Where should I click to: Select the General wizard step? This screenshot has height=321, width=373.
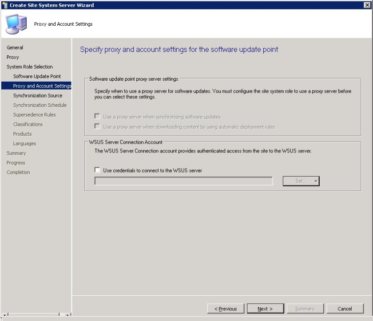[14, 47]
